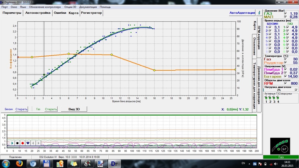299x168 pixels.
Task: Click the Б/Г fuel switch indicator
Action: [x=284, y=149]
